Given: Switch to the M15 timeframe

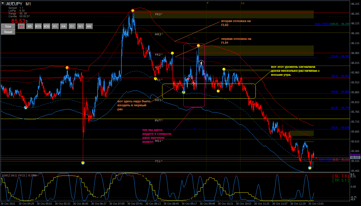Looking at the screenshot, I should click(x=38, y=26).
